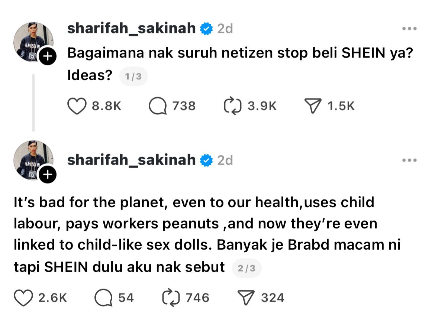This screenshot has height=318, width=435.
Task: Follow user via plus on second avatar
Action: [47, 175]
